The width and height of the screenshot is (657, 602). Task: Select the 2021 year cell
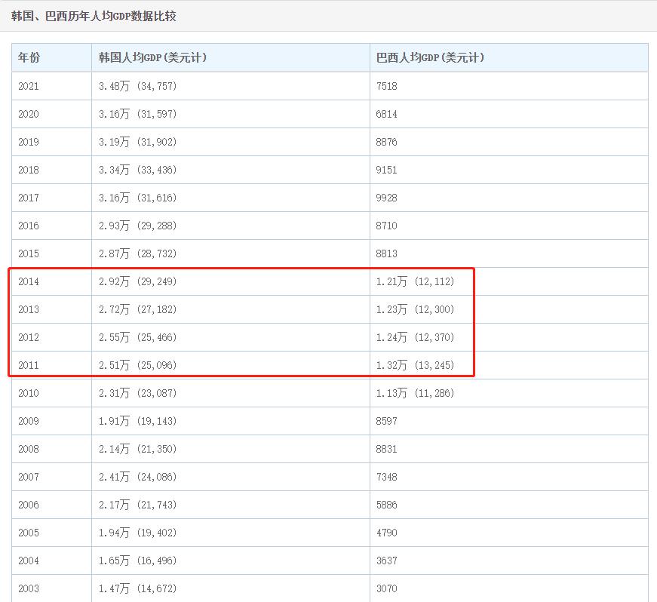pyautogui.click(x=29, y=86)
